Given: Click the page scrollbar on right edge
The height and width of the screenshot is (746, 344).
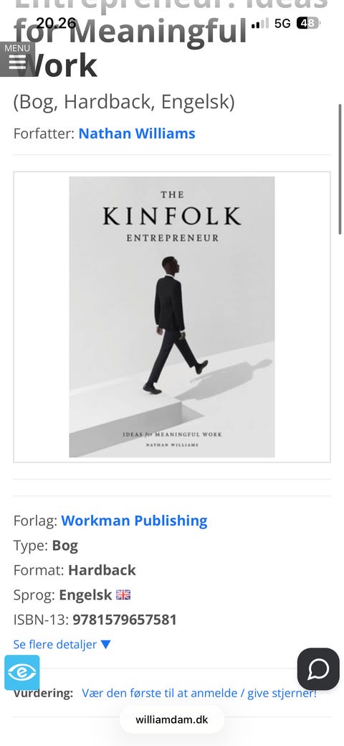Looking at the screenshot, I should click(340, 169).
